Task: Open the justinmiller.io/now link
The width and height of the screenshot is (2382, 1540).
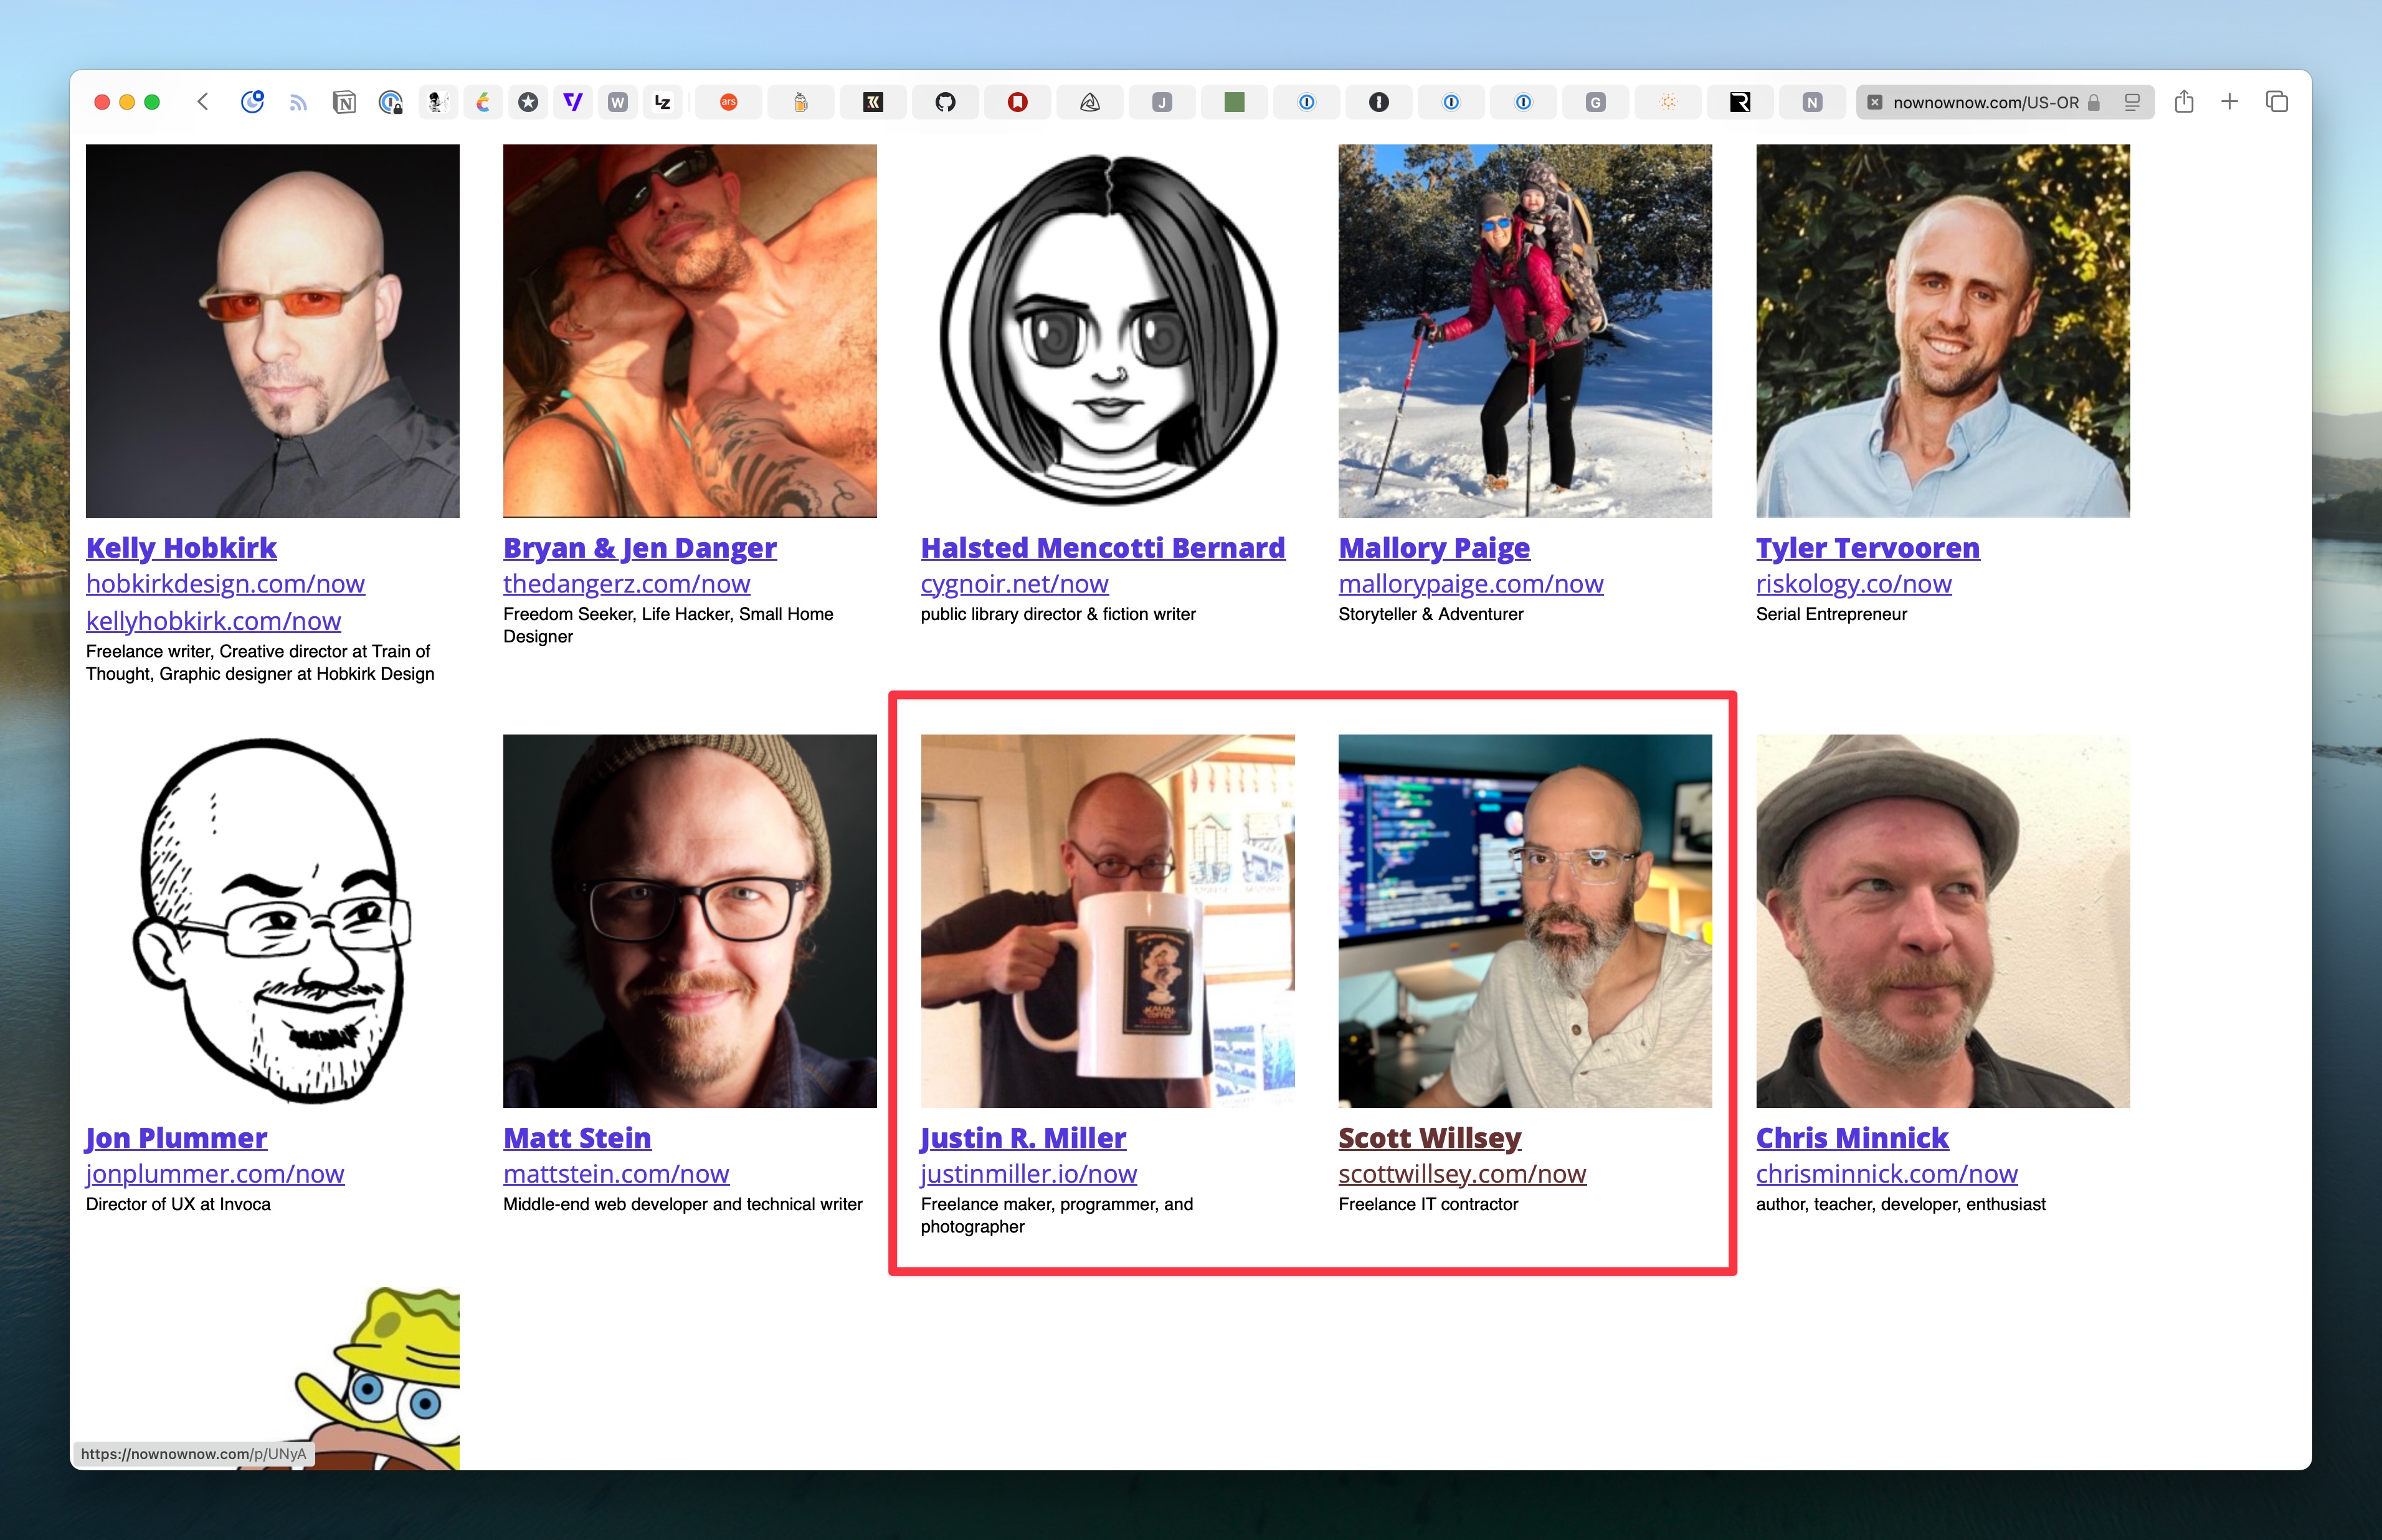Action: [x=1028, y=1173]
